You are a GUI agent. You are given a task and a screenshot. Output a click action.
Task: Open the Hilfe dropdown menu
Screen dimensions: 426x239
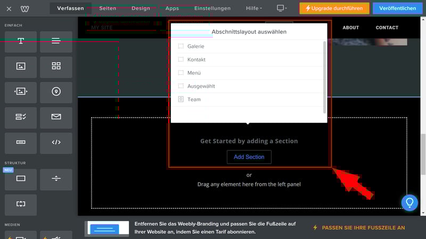(254, 8)
